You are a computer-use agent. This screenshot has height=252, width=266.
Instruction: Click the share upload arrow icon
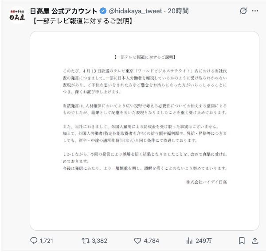[x=255, y=241]
